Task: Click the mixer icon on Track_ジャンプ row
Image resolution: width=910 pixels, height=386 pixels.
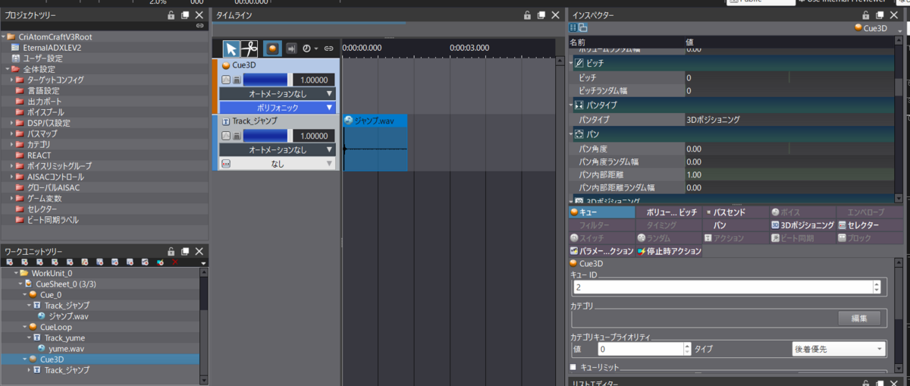Action: click(236, 136)
